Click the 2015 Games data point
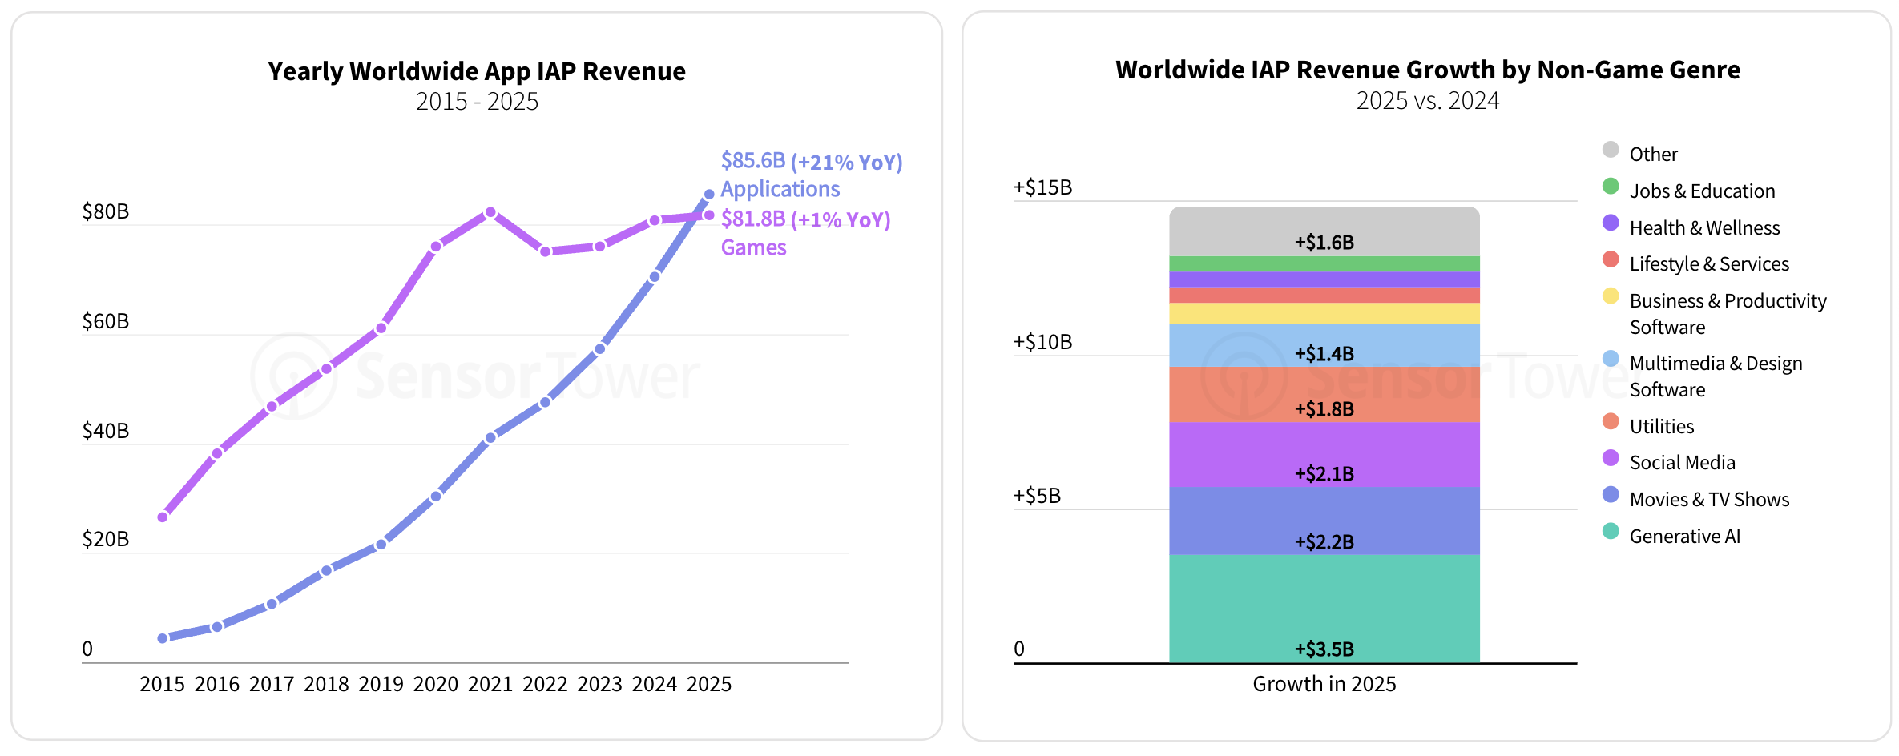The image size is (1899, 756). click(x=163, y=517)
